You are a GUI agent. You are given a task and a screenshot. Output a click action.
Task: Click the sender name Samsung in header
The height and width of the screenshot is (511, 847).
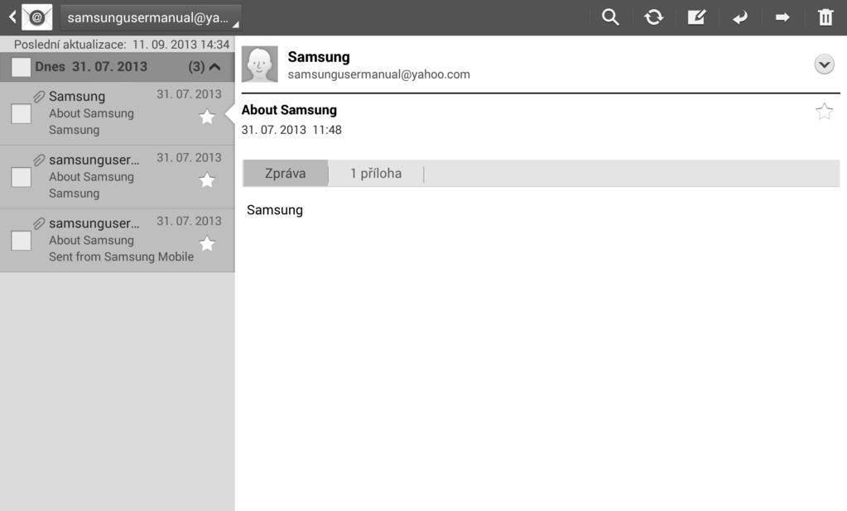319,57
